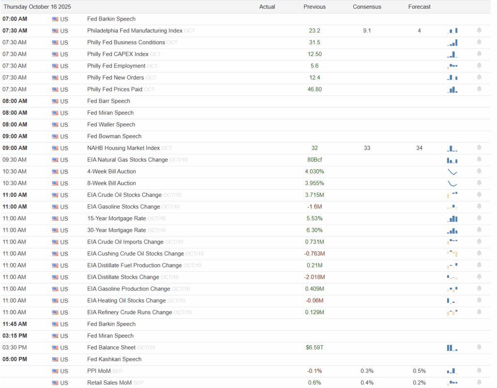The image size is (497, 388).
Task: Click the PPI MoM mini chart icon
Action: pos(452,370)
